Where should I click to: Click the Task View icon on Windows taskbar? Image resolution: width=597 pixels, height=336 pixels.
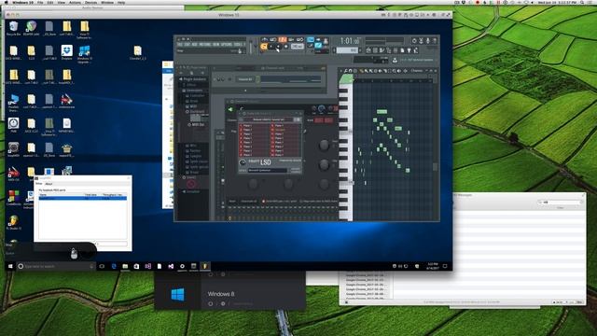(x=102, y=266)
